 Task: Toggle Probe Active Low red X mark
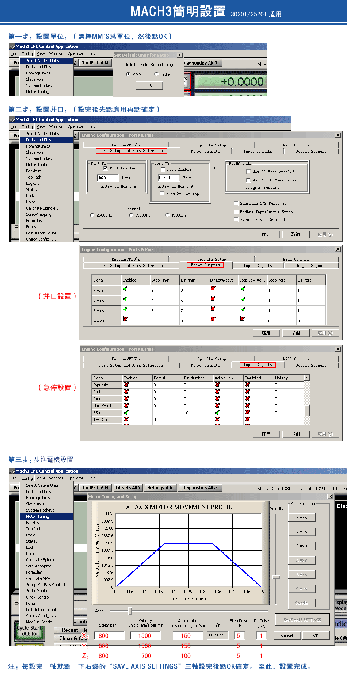[217, 391]
